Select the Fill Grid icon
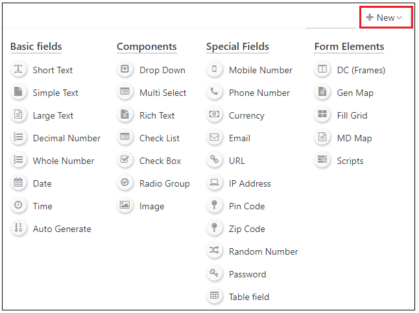Screen dimensions: 419x313 [x=322, y=115]
